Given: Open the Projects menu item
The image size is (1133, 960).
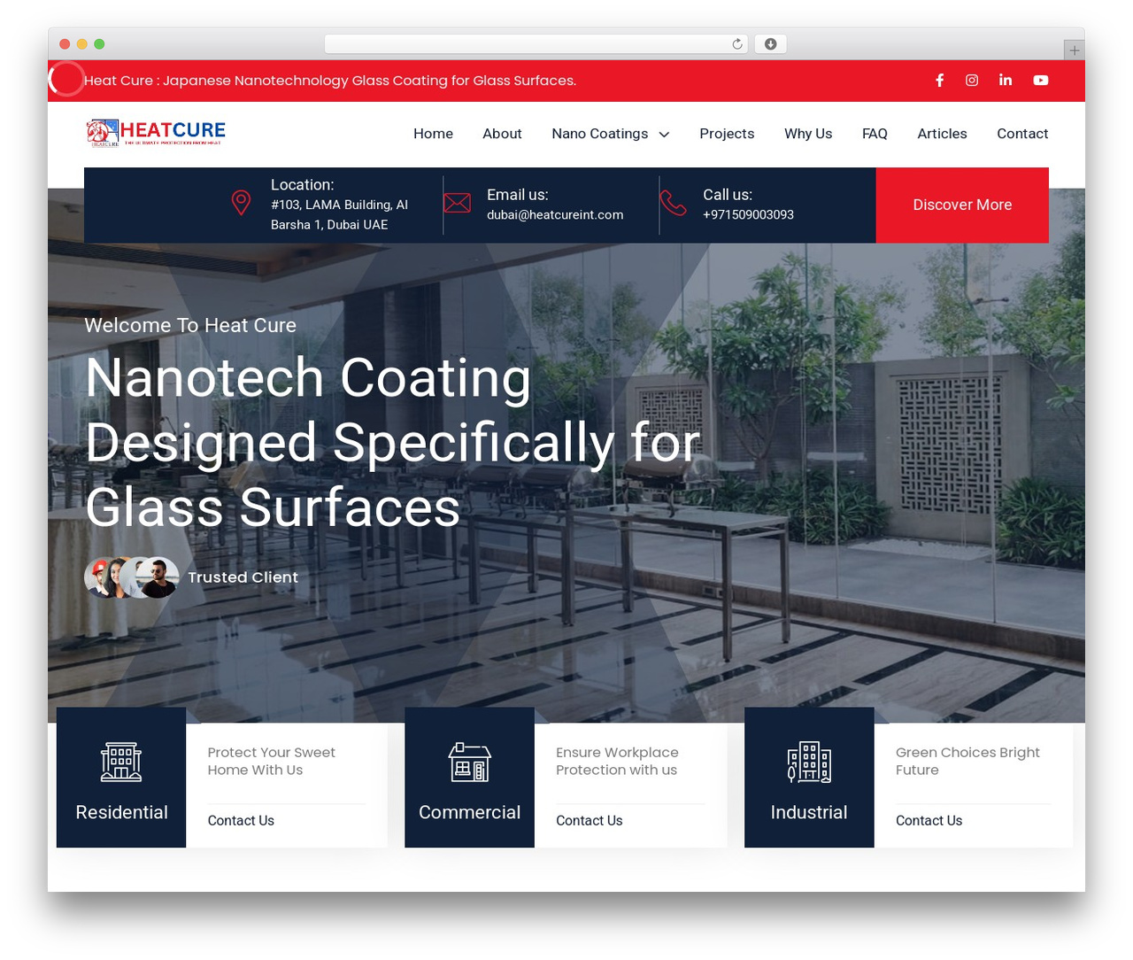Looking at the screenshot, I should point(727,134).
